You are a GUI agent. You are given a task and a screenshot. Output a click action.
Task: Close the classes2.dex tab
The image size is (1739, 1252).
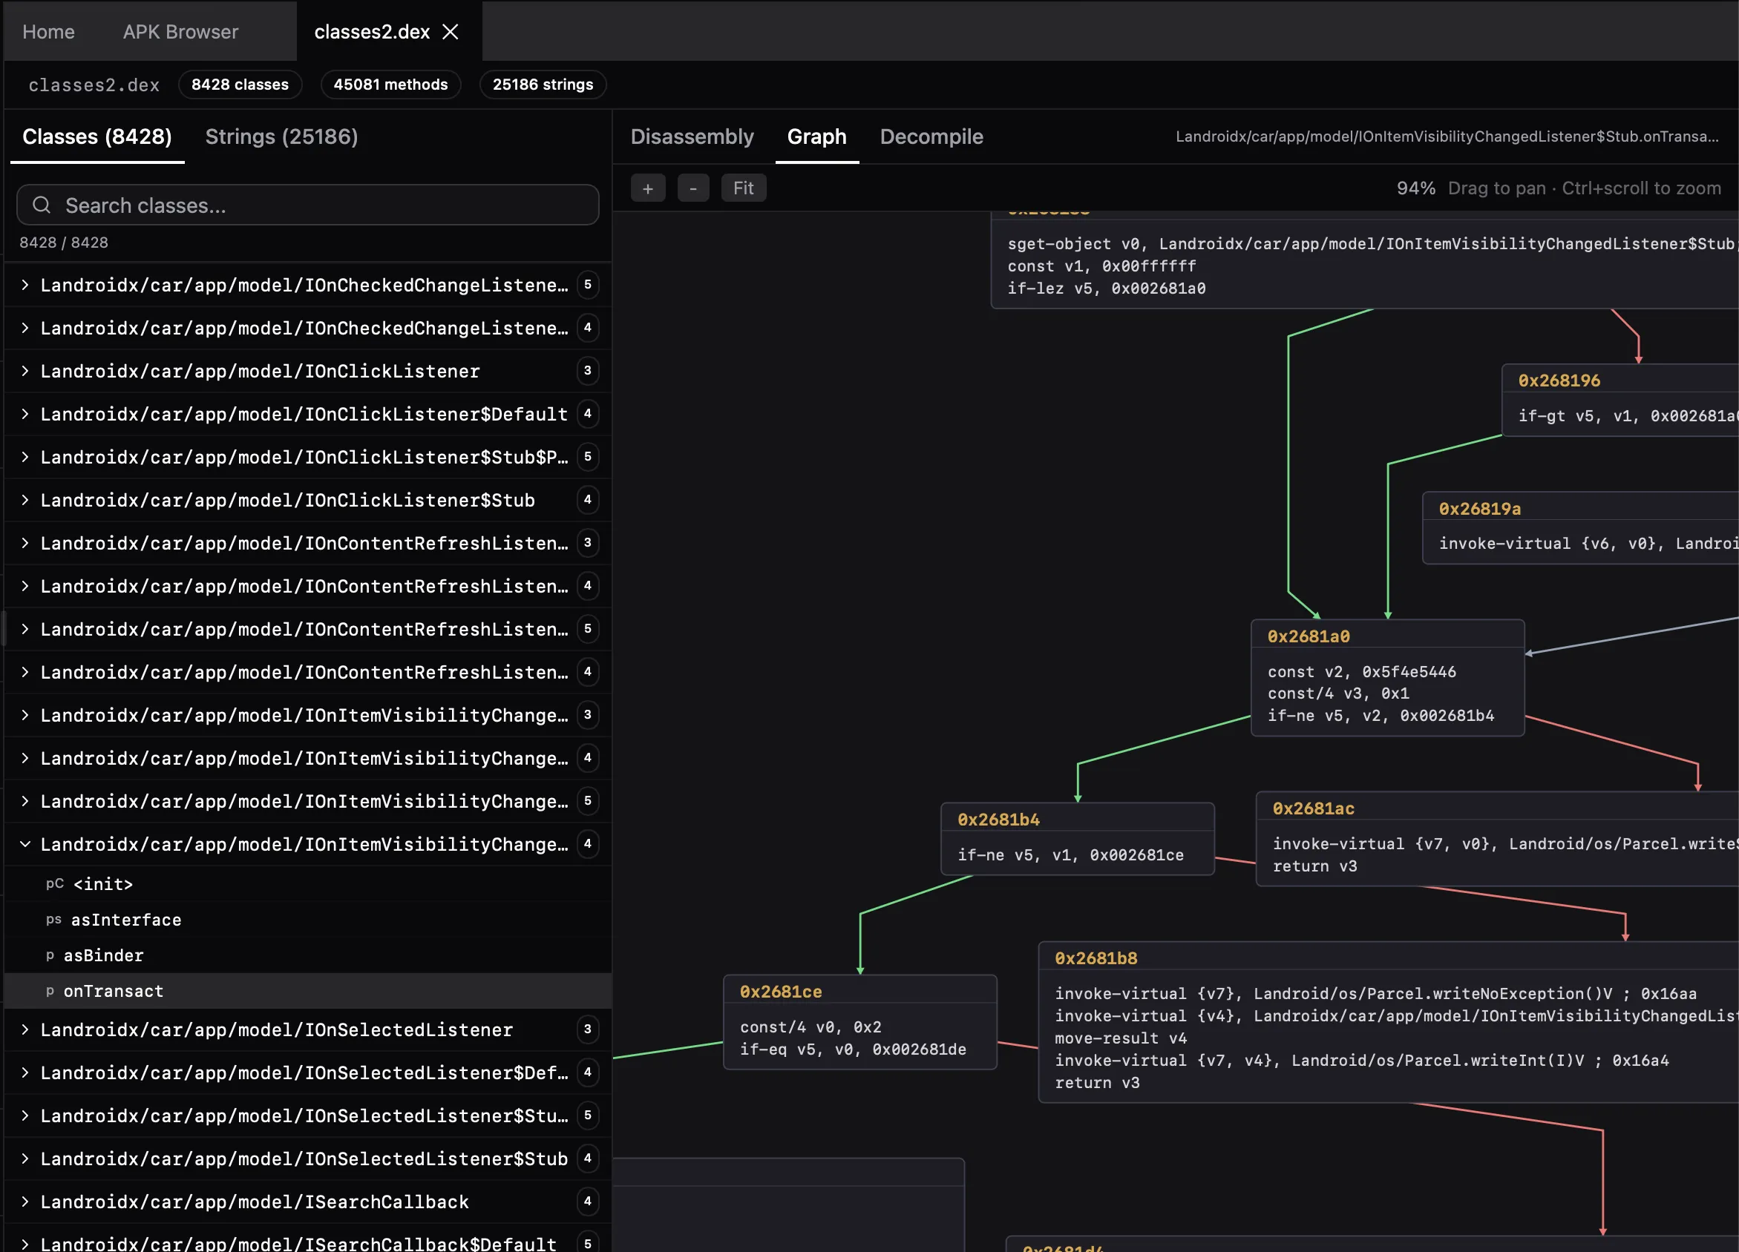[x=451, y=31]
